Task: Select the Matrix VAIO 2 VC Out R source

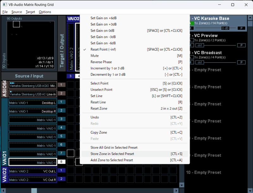Action: pyautogui.click(x=33, y=179)
